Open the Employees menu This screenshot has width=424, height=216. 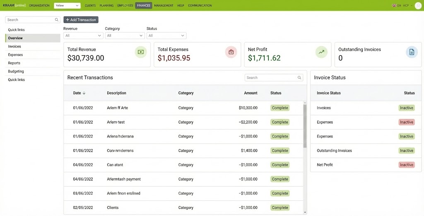click(x=125, y=5)
